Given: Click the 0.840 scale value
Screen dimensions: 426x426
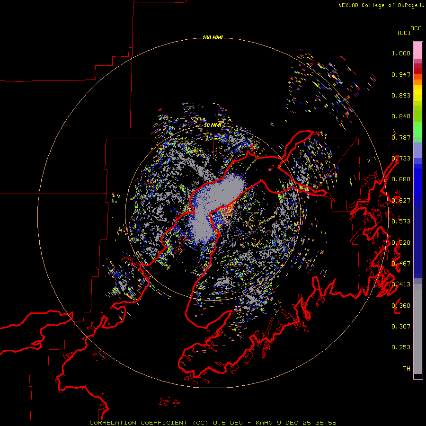Looking at the screenshot, I should [x=401, y=116].
